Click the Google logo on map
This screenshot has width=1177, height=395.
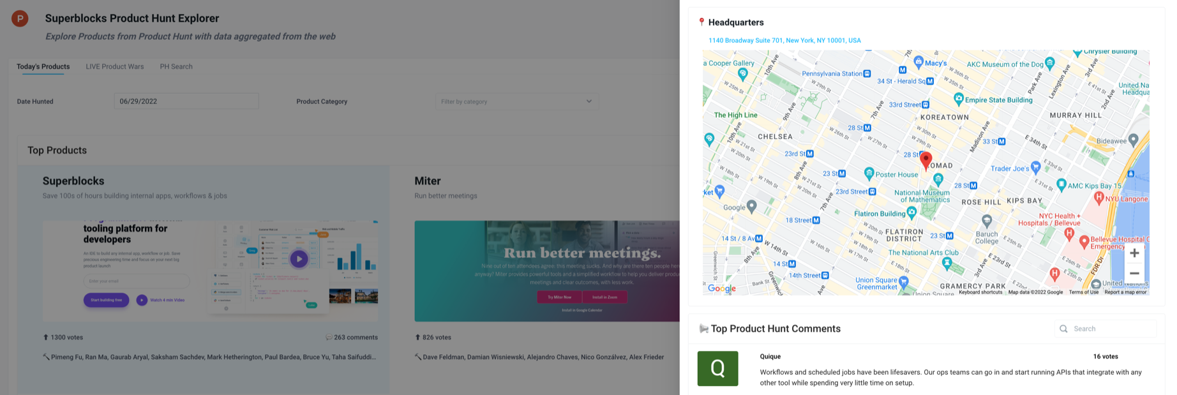pos(722,288)
